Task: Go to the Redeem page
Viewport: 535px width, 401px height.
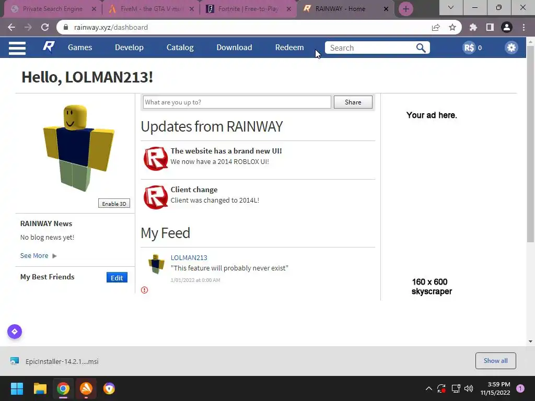Action: [289, 48]
